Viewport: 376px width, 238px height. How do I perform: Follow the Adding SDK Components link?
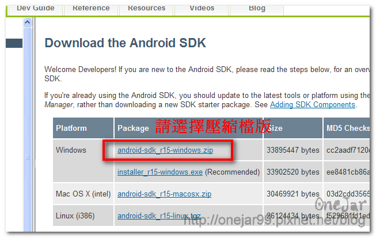click(313, 105)
